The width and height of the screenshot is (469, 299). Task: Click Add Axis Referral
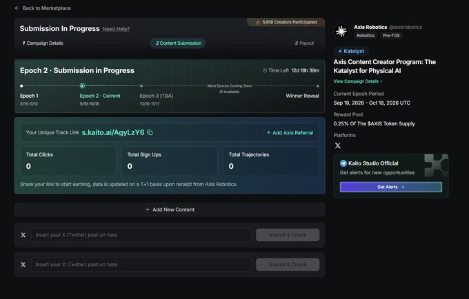tap(290, 133)
